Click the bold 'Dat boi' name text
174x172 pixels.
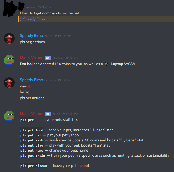click(x=26, y=64)
